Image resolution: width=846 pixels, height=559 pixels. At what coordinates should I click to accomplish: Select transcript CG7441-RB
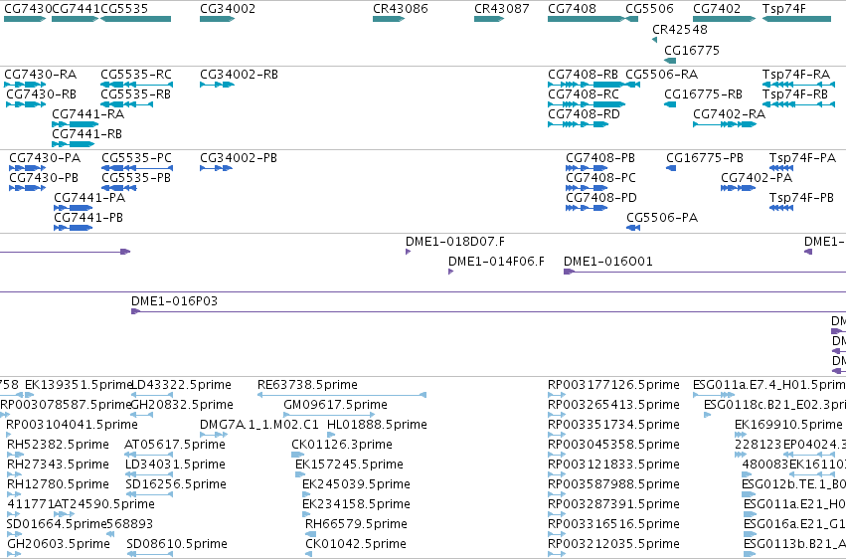(86, 134)
